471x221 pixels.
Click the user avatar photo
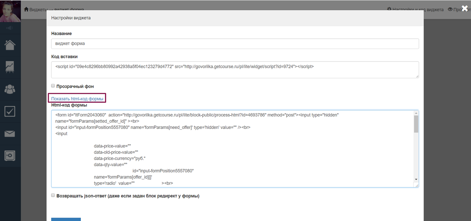[10, 11]
